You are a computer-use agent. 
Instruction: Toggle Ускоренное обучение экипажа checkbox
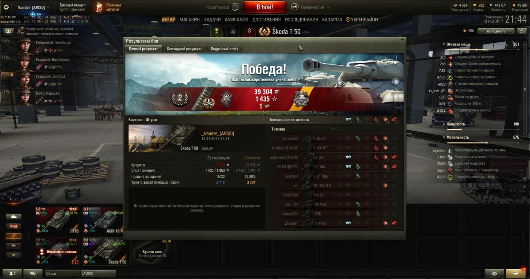22,30
